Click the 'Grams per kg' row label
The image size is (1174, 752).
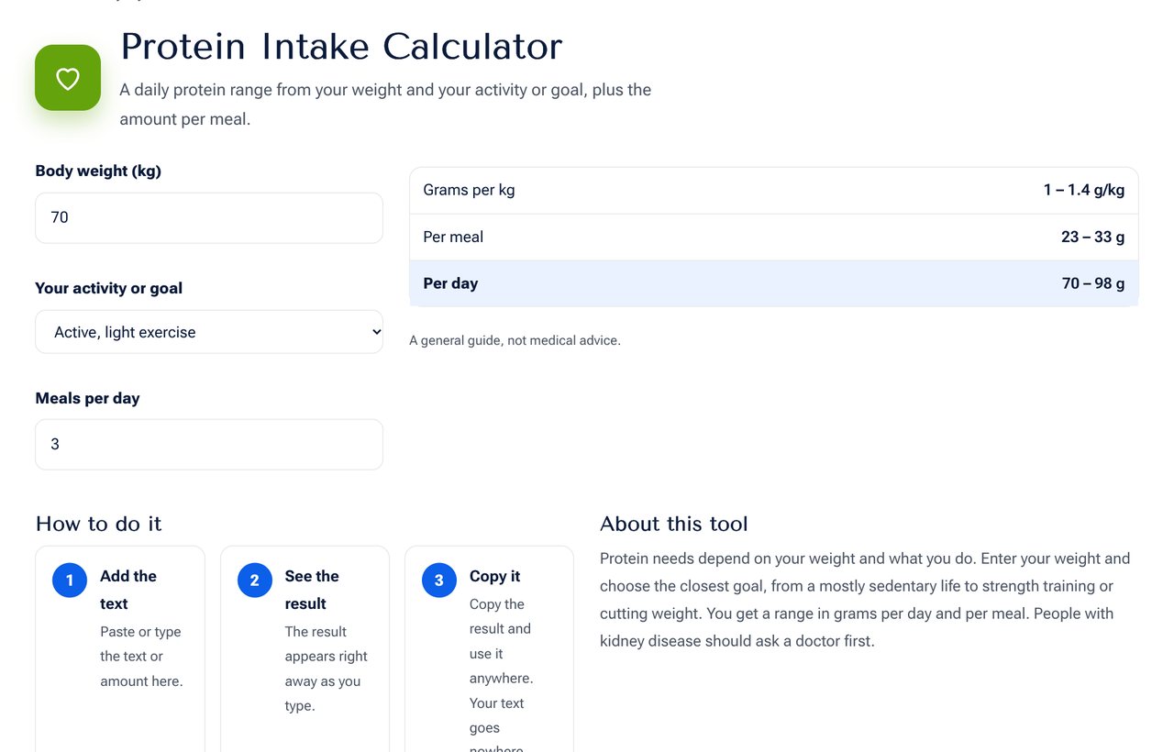coord(469,190)
